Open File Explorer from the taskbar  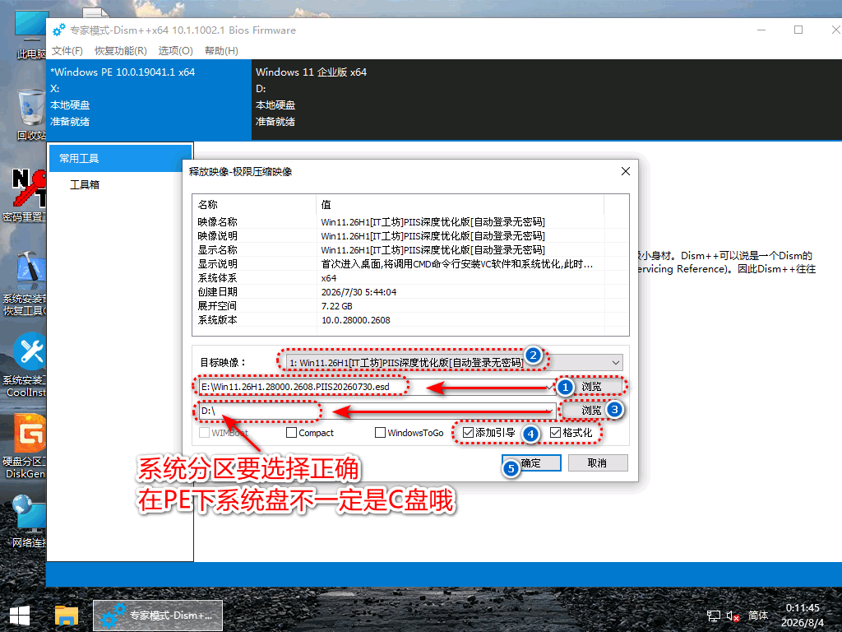pos(66,616)
